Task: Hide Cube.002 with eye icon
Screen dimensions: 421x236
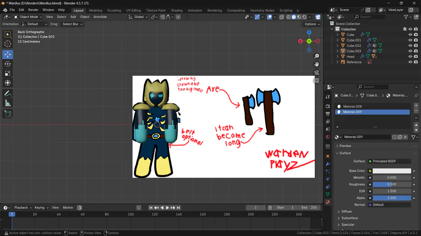Action: (410, 46)
